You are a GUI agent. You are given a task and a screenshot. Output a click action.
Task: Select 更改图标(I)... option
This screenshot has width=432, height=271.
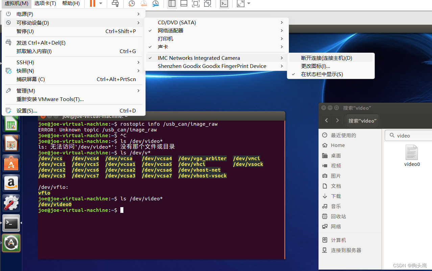pos(331,66)
